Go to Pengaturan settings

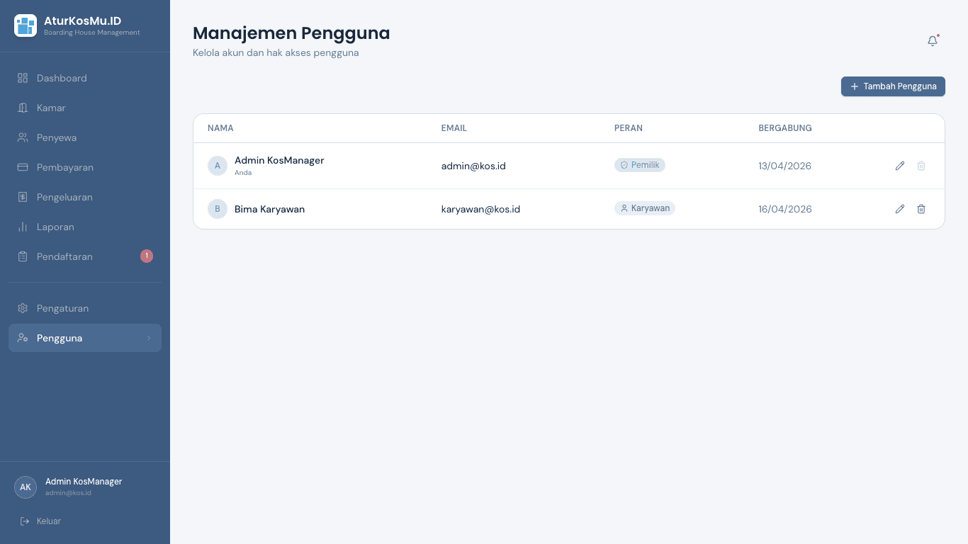pos(85,308)
